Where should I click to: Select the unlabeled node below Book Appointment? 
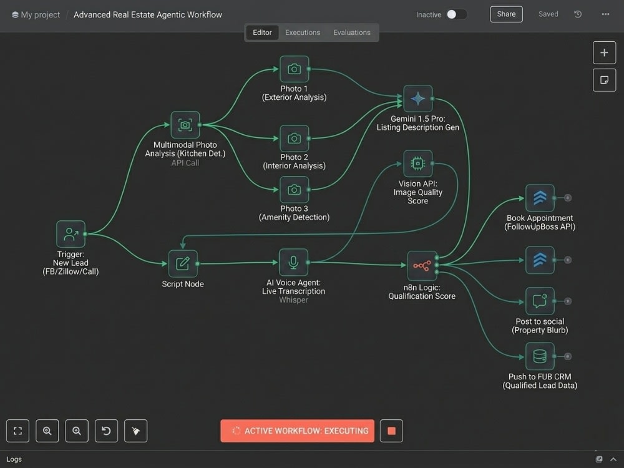540,260
